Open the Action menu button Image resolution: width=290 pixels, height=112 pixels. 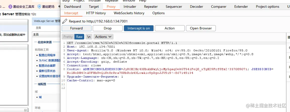[170, 28]
